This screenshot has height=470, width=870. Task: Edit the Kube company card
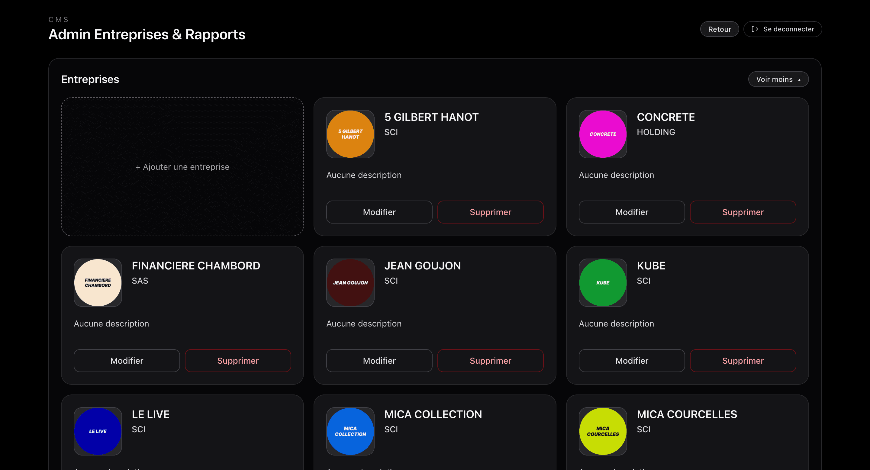632,361
